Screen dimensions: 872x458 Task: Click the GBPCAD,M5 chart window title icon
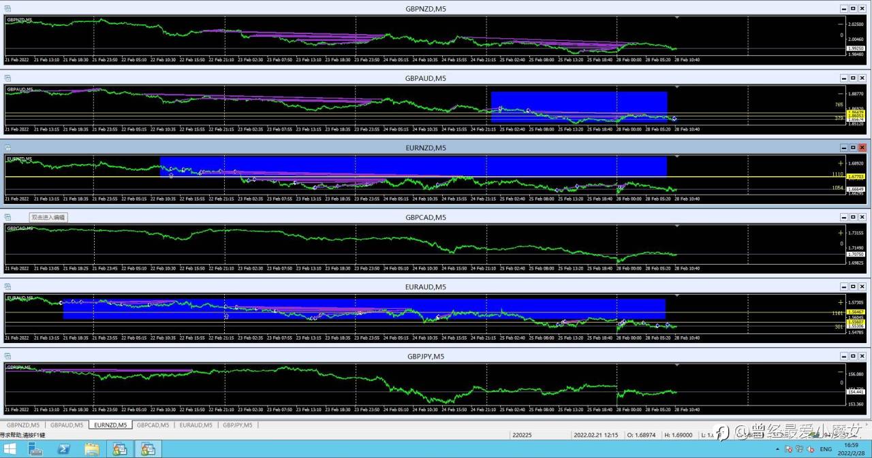(7, 217)
